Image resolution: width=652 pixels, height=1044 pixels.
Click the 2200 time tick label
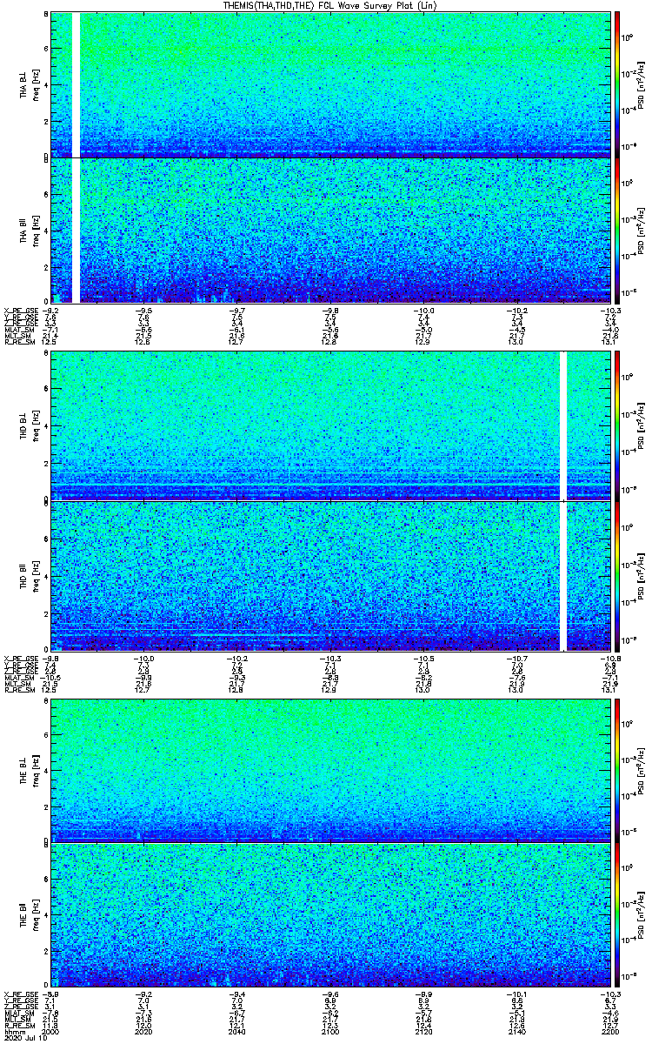click(611, 1032)
